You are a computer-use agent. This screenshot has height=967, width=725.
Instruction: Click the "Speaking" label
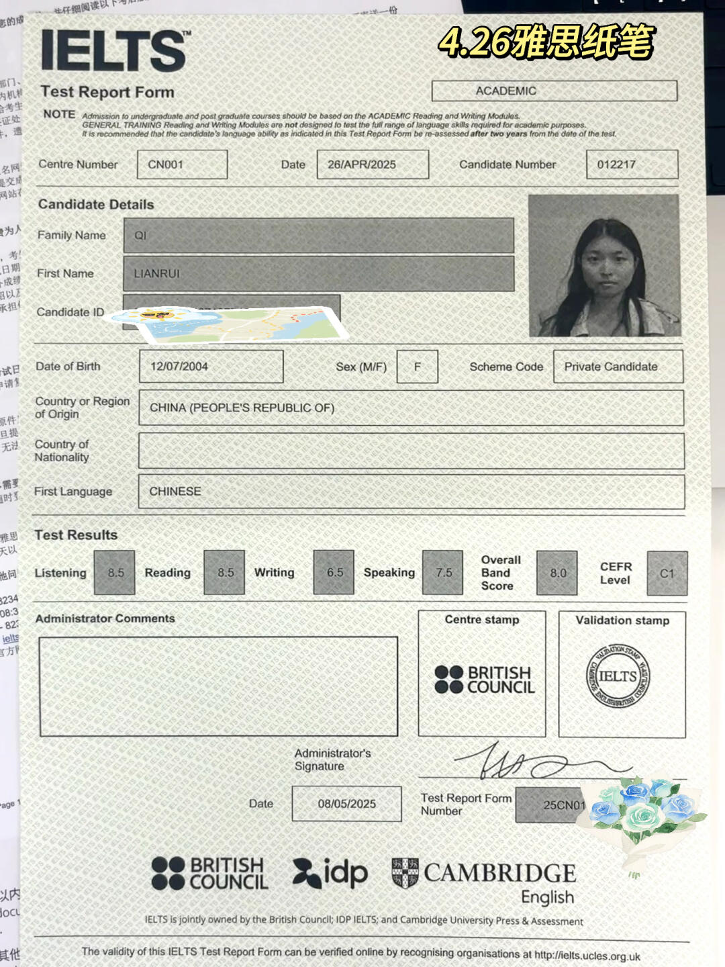(389, 573)
